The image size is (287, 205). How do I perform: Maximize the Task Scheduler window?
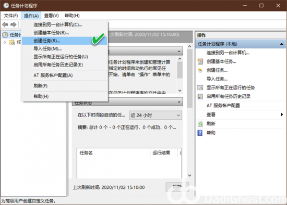(261, 6)
